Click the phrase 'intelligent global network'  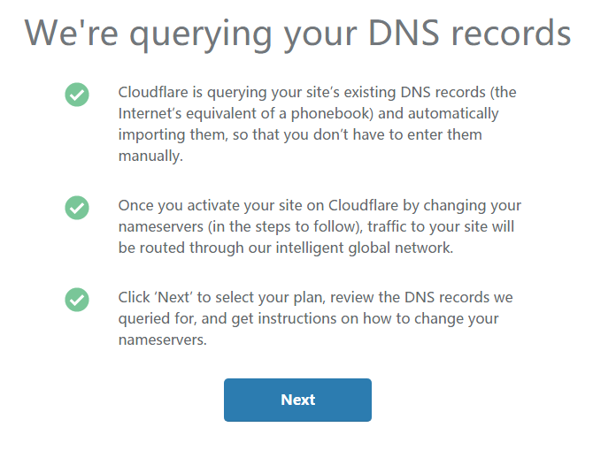[x=364, y=248]
